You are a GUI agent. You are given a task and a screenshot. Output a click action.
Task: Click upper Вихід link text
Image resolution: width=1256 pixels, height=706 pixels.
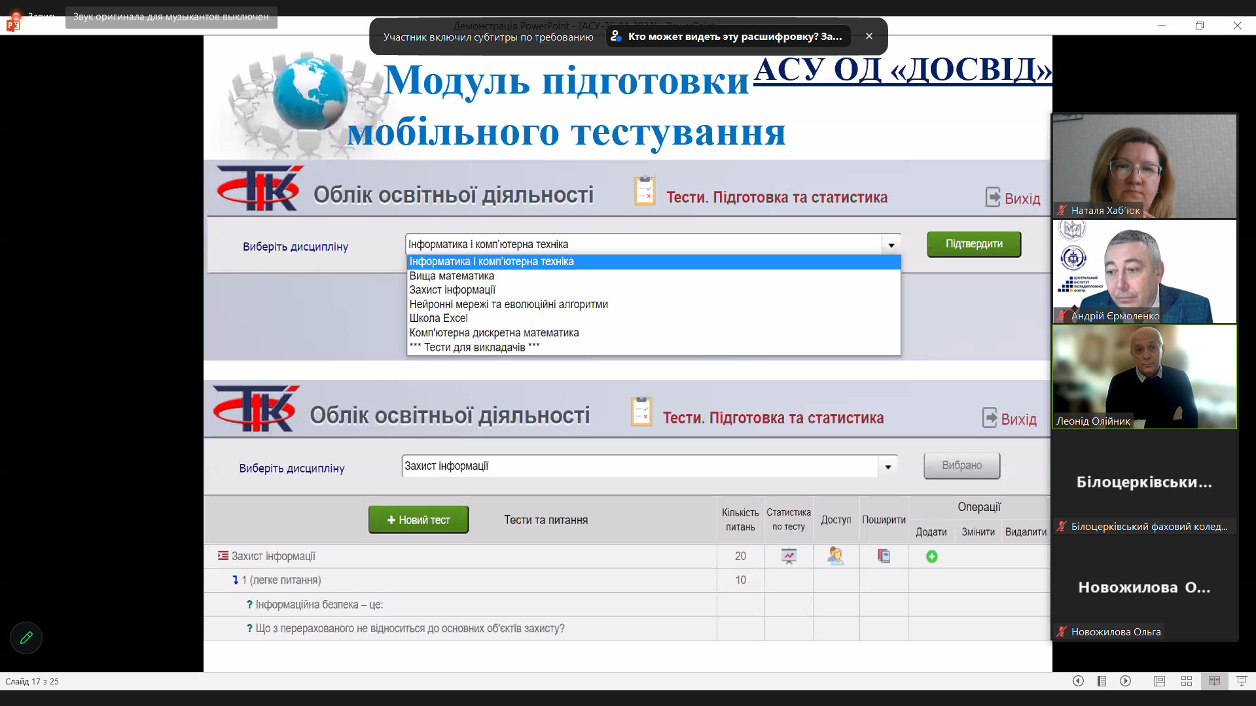point(1022,199)
